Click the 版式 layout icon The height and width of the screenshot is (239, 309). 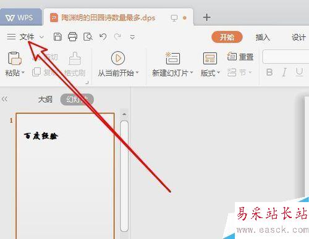point(210,59)
